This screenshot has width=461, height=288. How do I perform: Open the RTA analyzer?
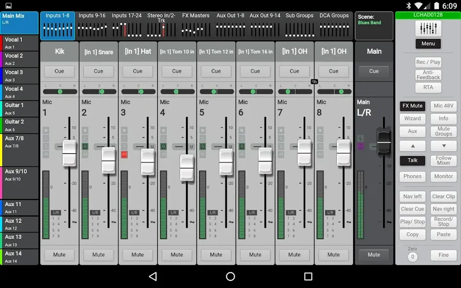[x=428, y=87]
